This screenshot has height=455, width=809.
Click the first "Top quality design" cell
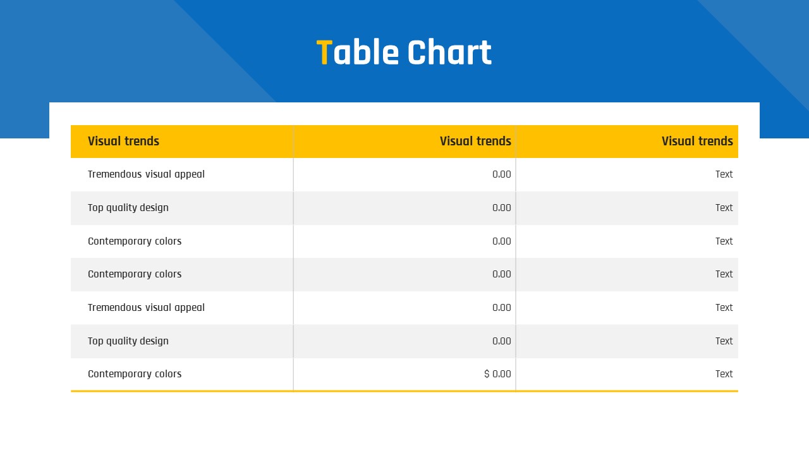tap(128, 208)
